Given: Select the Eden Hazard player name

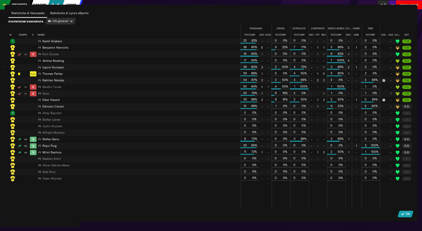Looking at the screenshot, I should pyautogui.click(x=51, y=100).
